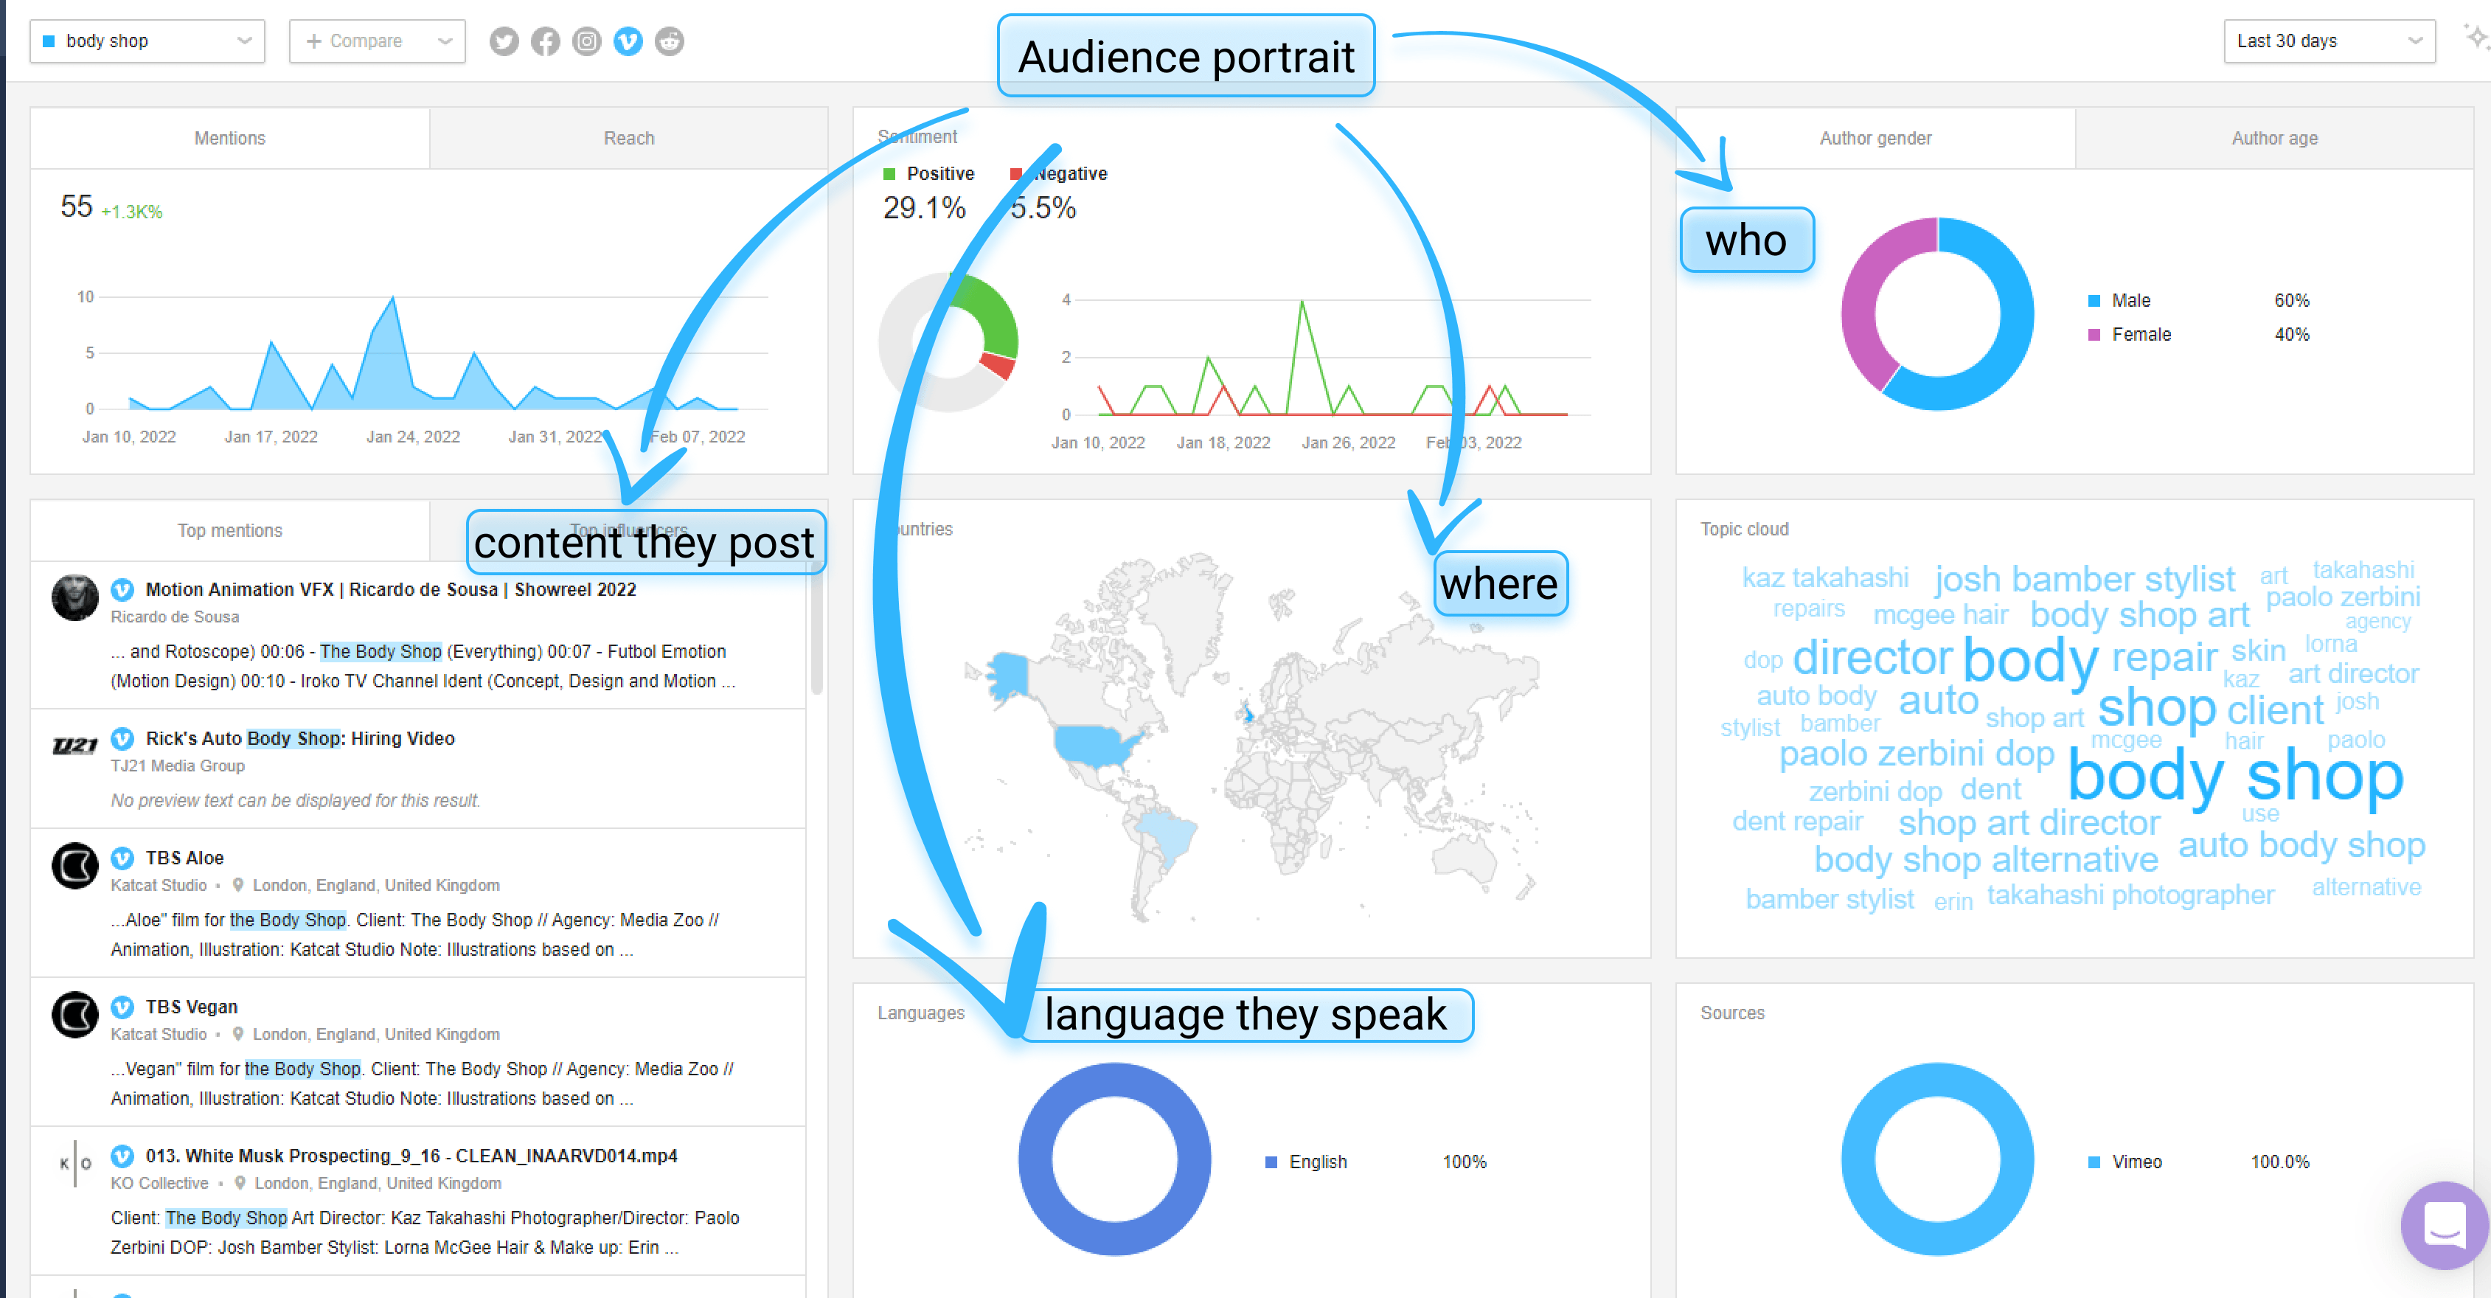Click Ricardo de Sousa's avatar thumbnail
This screenshot has height=1298, width=2491.
click(74, 597)
